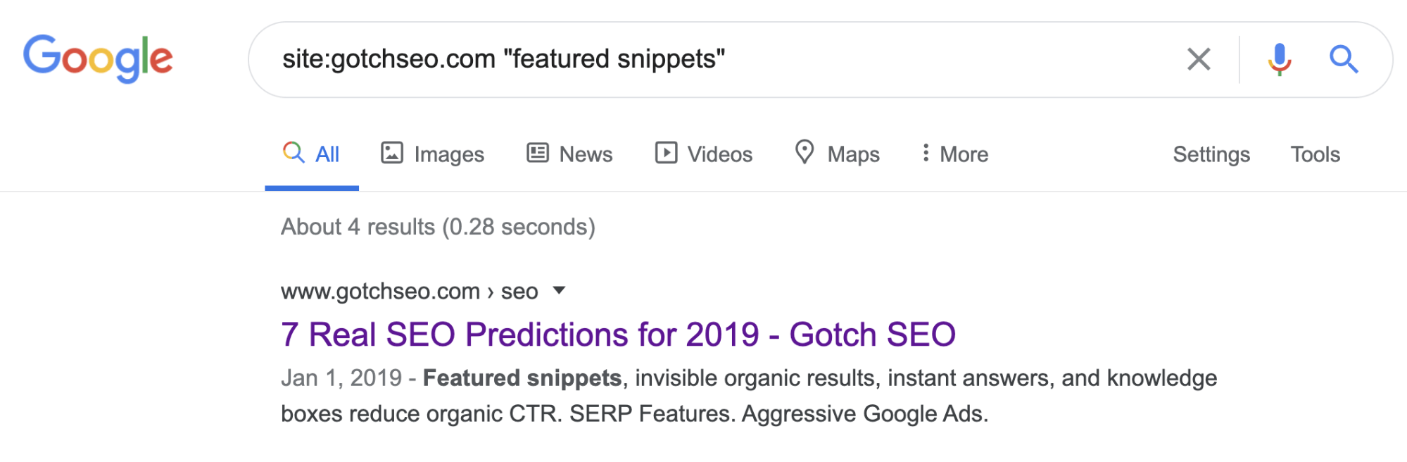Focus the search box containing site:gotchseo.com

(704, 59)
